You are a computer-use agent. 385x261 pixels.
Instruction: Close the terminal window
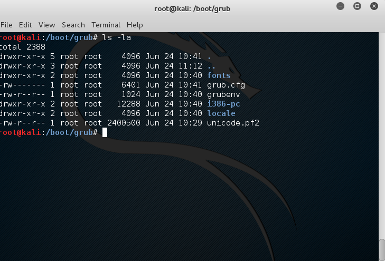[x=374, y=7]
